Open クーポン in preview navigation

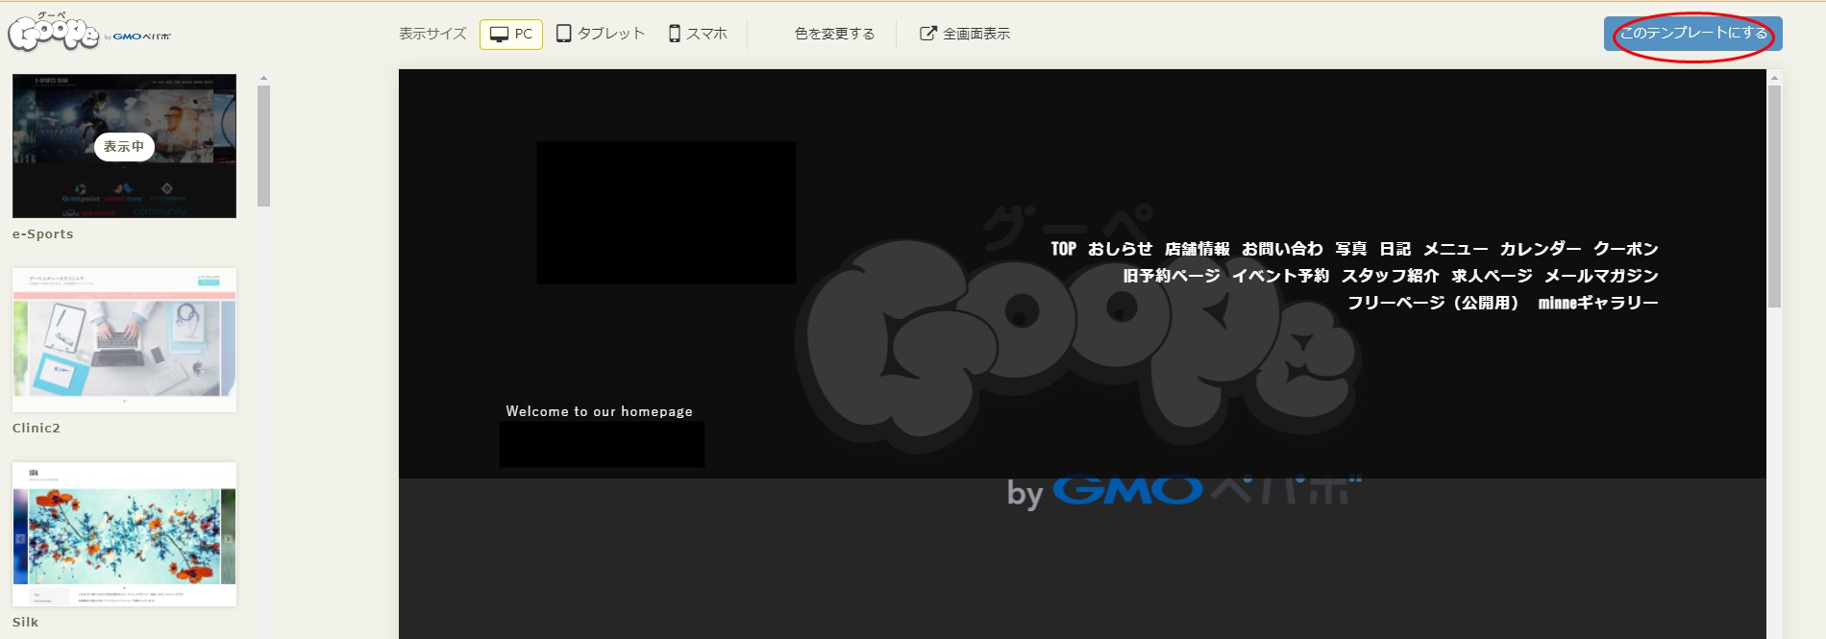click(1625, 249)
